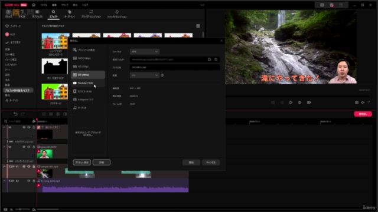Click the トラック追加 add track icon
The height and width of the screenshot is (212, 378).
pos(6,121)
